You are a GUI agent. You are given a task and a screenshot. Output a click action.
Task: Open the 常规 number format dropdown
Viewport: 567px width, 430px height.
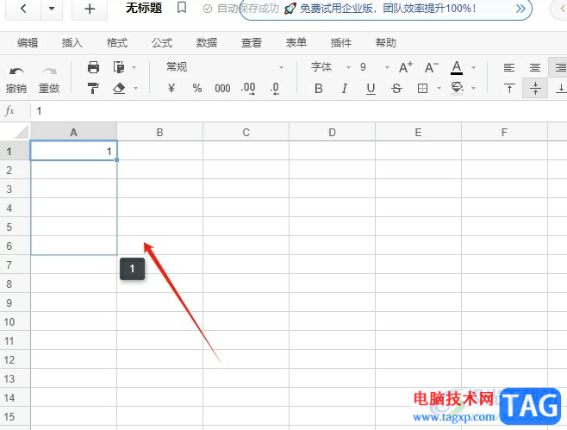(224, 67)
